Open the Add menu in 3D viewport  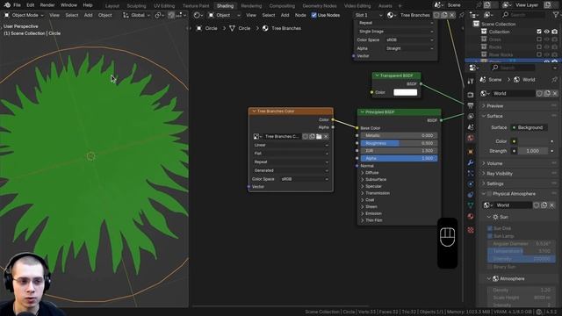tap(88, 15)
